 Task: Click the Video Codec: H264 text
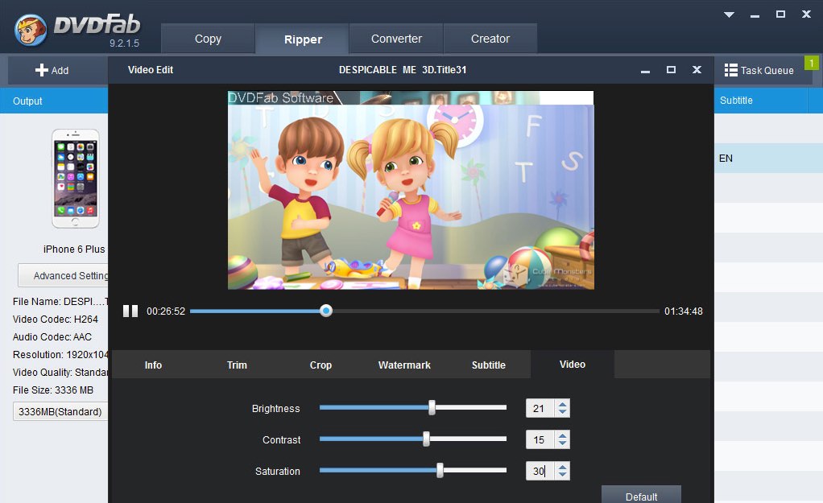pyautogui.click(x=55, y=320)
